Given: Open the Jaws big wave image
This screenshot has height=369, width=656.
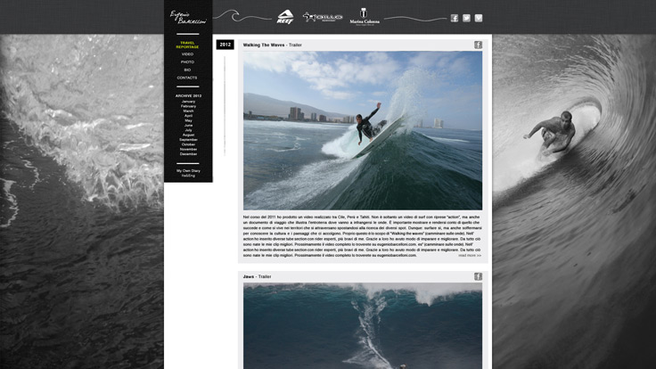Looking at the screenshot, I should coord(363,326).
